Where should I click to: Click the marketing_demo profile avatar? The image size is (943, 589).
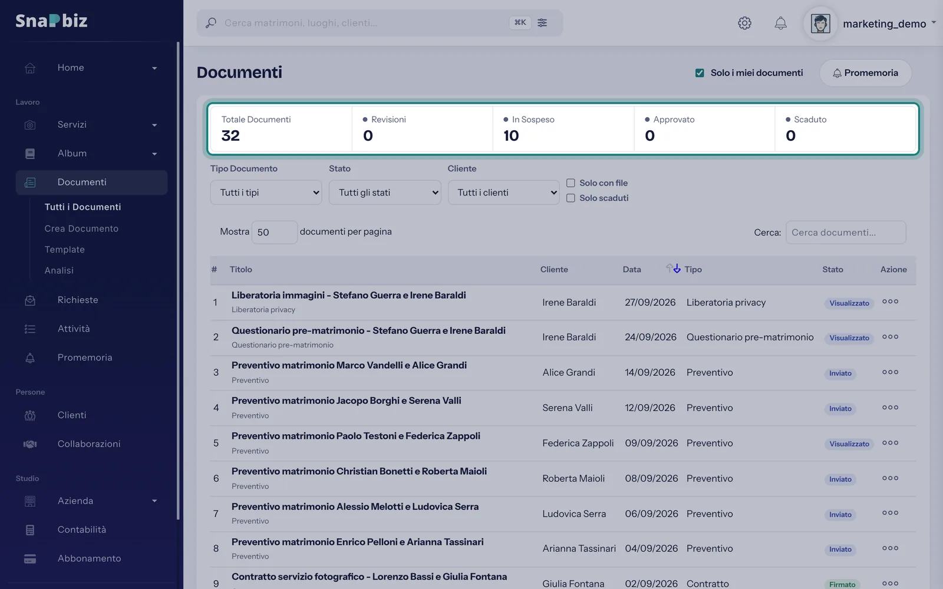820,24
